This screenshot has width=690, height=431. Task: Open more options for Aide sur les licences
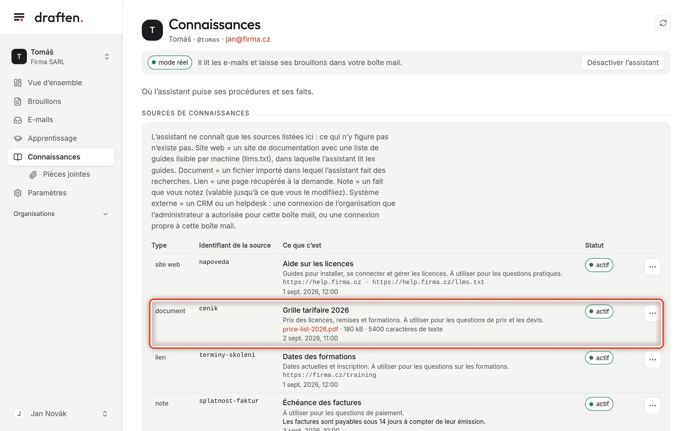[652, 267]
